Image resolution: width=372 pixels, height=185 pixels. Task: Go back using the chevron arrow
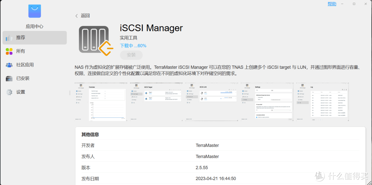[76, 16]
